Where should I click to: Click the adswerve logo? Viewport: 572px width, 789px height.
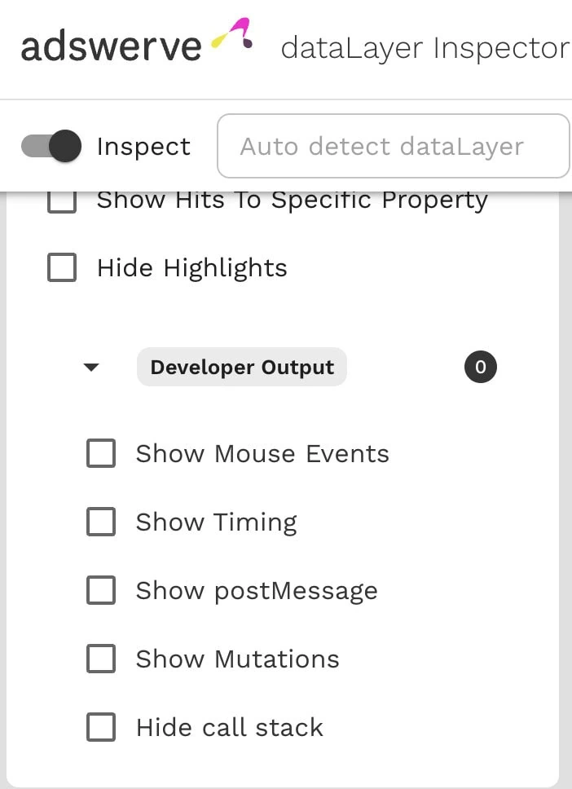click(x=111, y=46)
